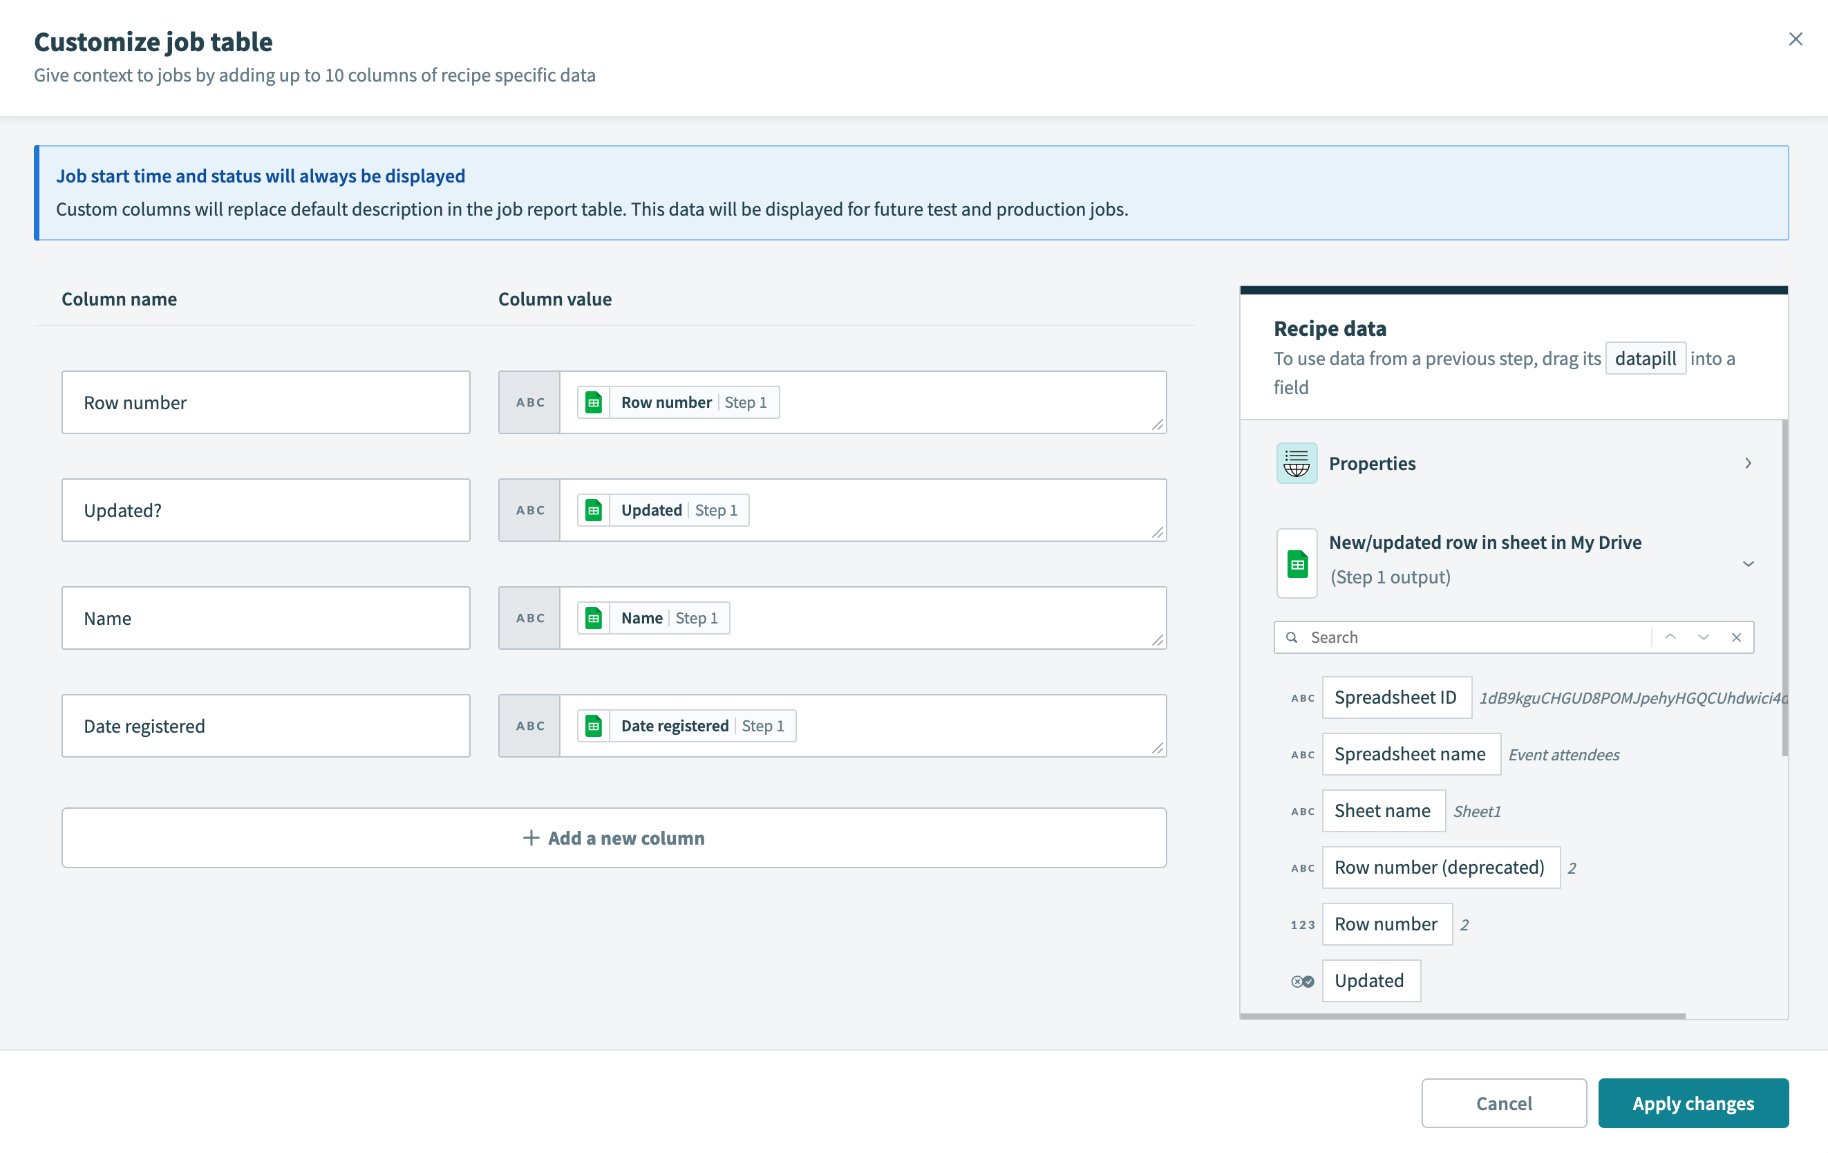Click the Sheets icon on the Date registered datapill
The height and width of the screenshot is (1153, 1828).
pyautogui.click(x=594, y=725)
